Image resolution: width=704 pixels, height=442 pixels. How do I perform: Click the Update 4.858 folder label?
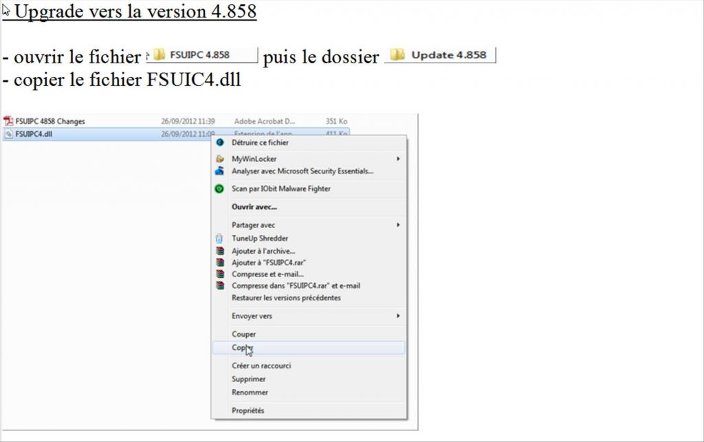449,55
